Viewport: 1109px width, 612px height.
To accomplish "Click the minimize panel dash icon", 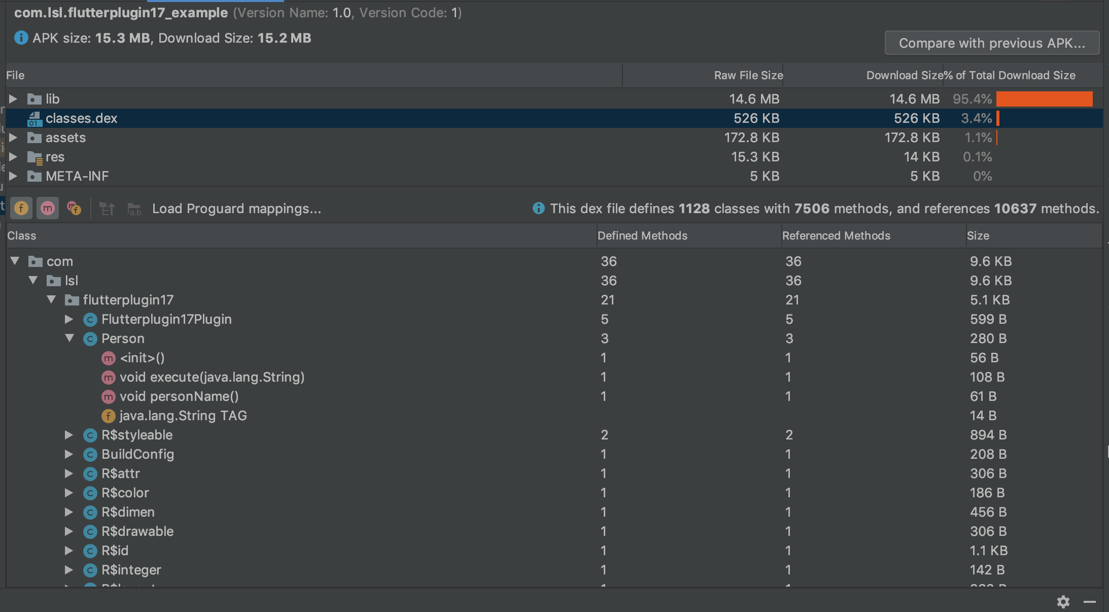I will (x=1090, y=601).
